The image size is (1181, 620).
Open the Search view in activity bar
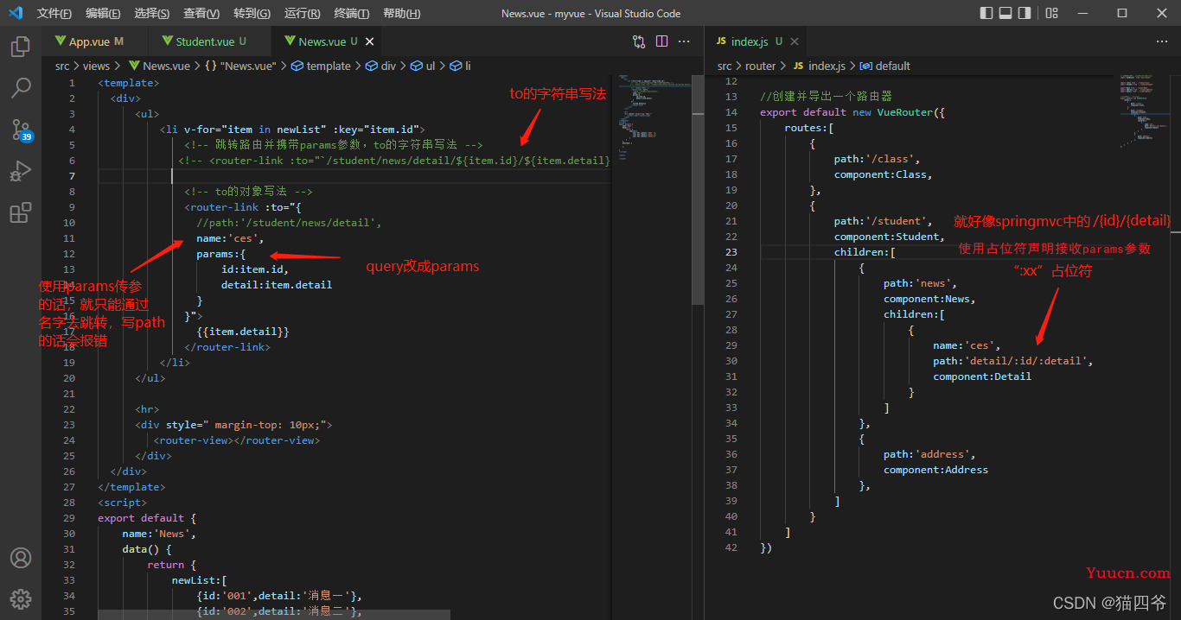click(x=21, y=87)
